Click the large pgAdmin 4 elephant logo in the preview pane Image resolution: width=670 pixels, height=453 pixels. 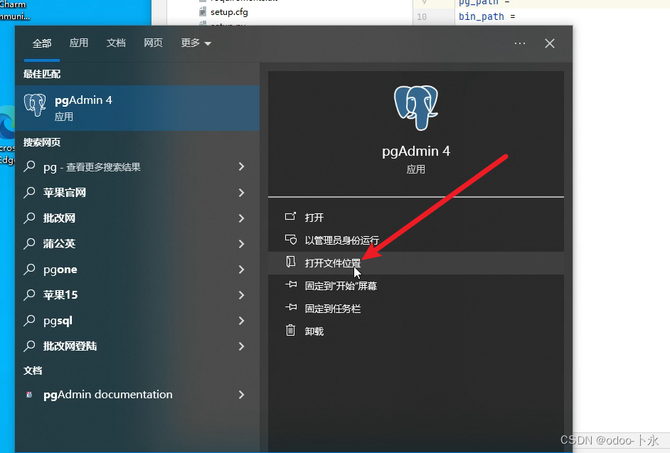[416, 107]
